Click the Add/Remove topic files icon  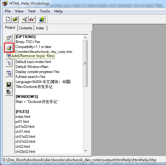click(x=9, y=48)
